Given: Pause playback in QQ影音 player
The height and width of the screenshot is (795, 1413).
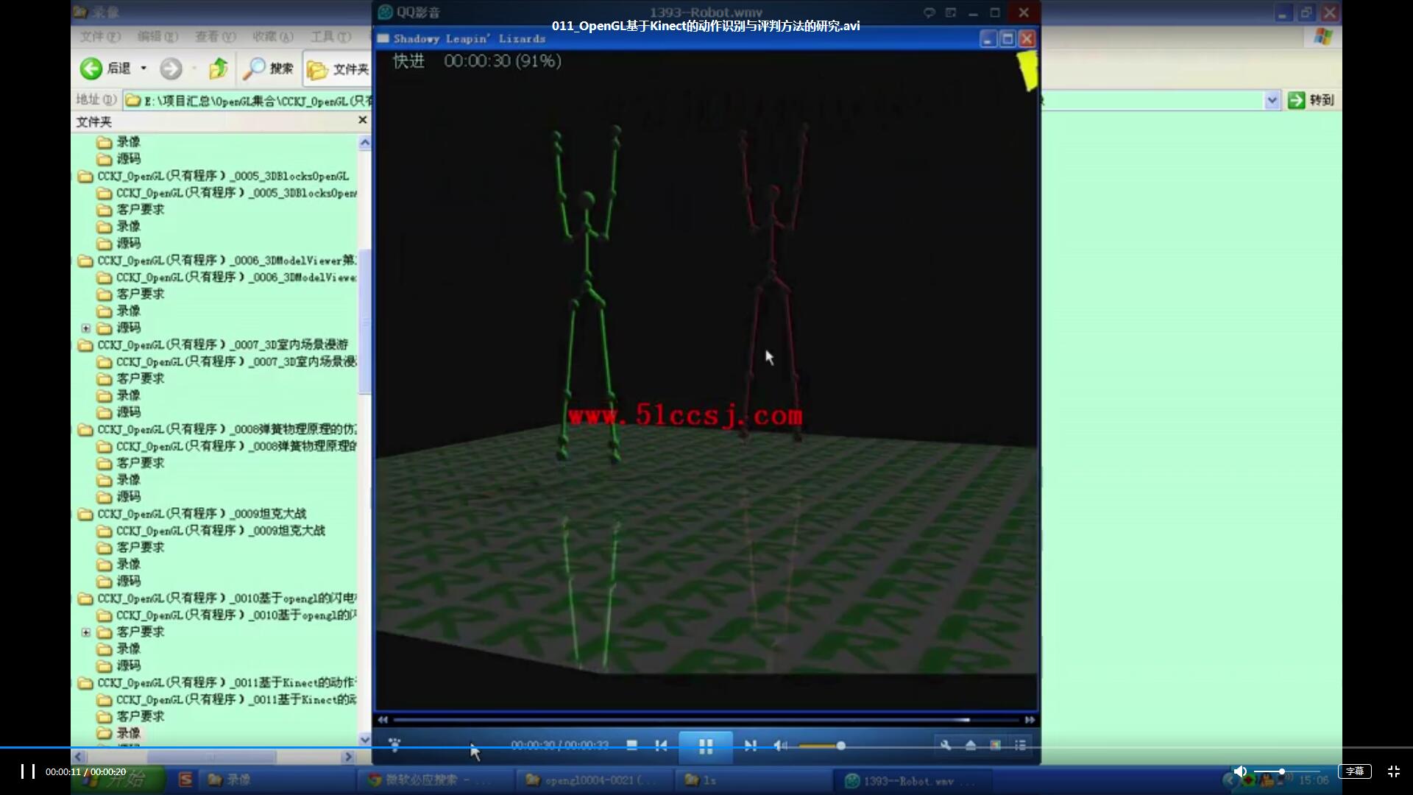Looking at the screenshot, I should pos(705,746).
